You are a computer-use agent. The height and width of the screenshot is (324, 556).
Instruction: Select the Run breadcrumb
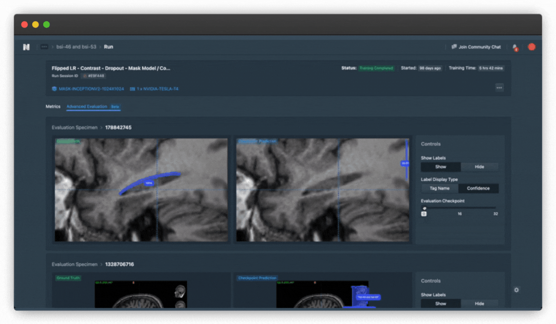pyautogui.click(x=109, y=47)
